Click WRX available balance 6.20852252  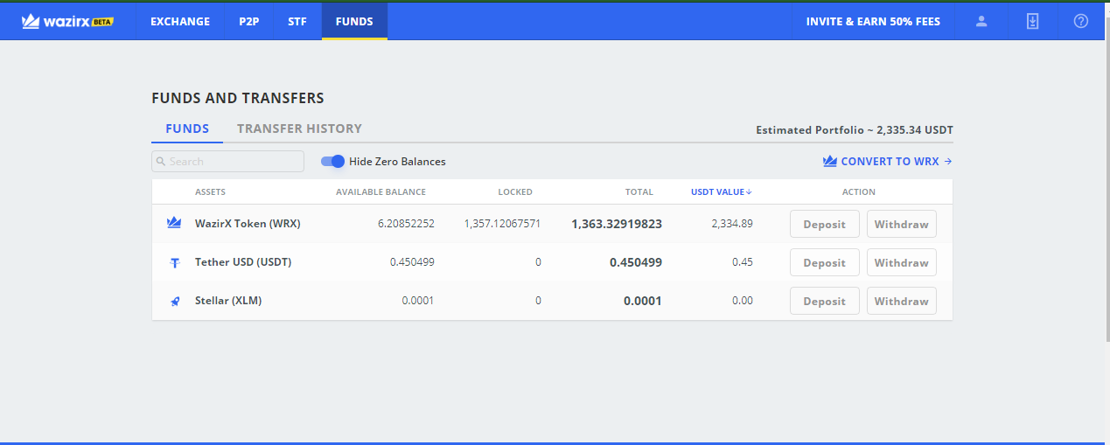pos(406,224)
